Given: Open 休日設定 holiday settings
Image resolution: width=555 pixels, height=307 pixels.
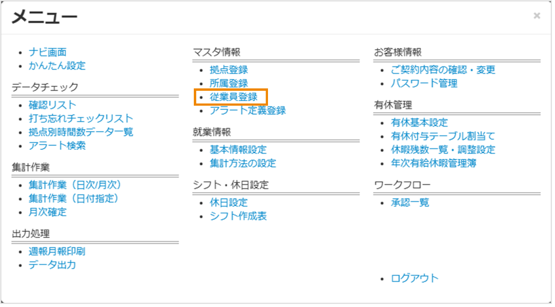Looking at the screenshot, I should tap(228, 203).
